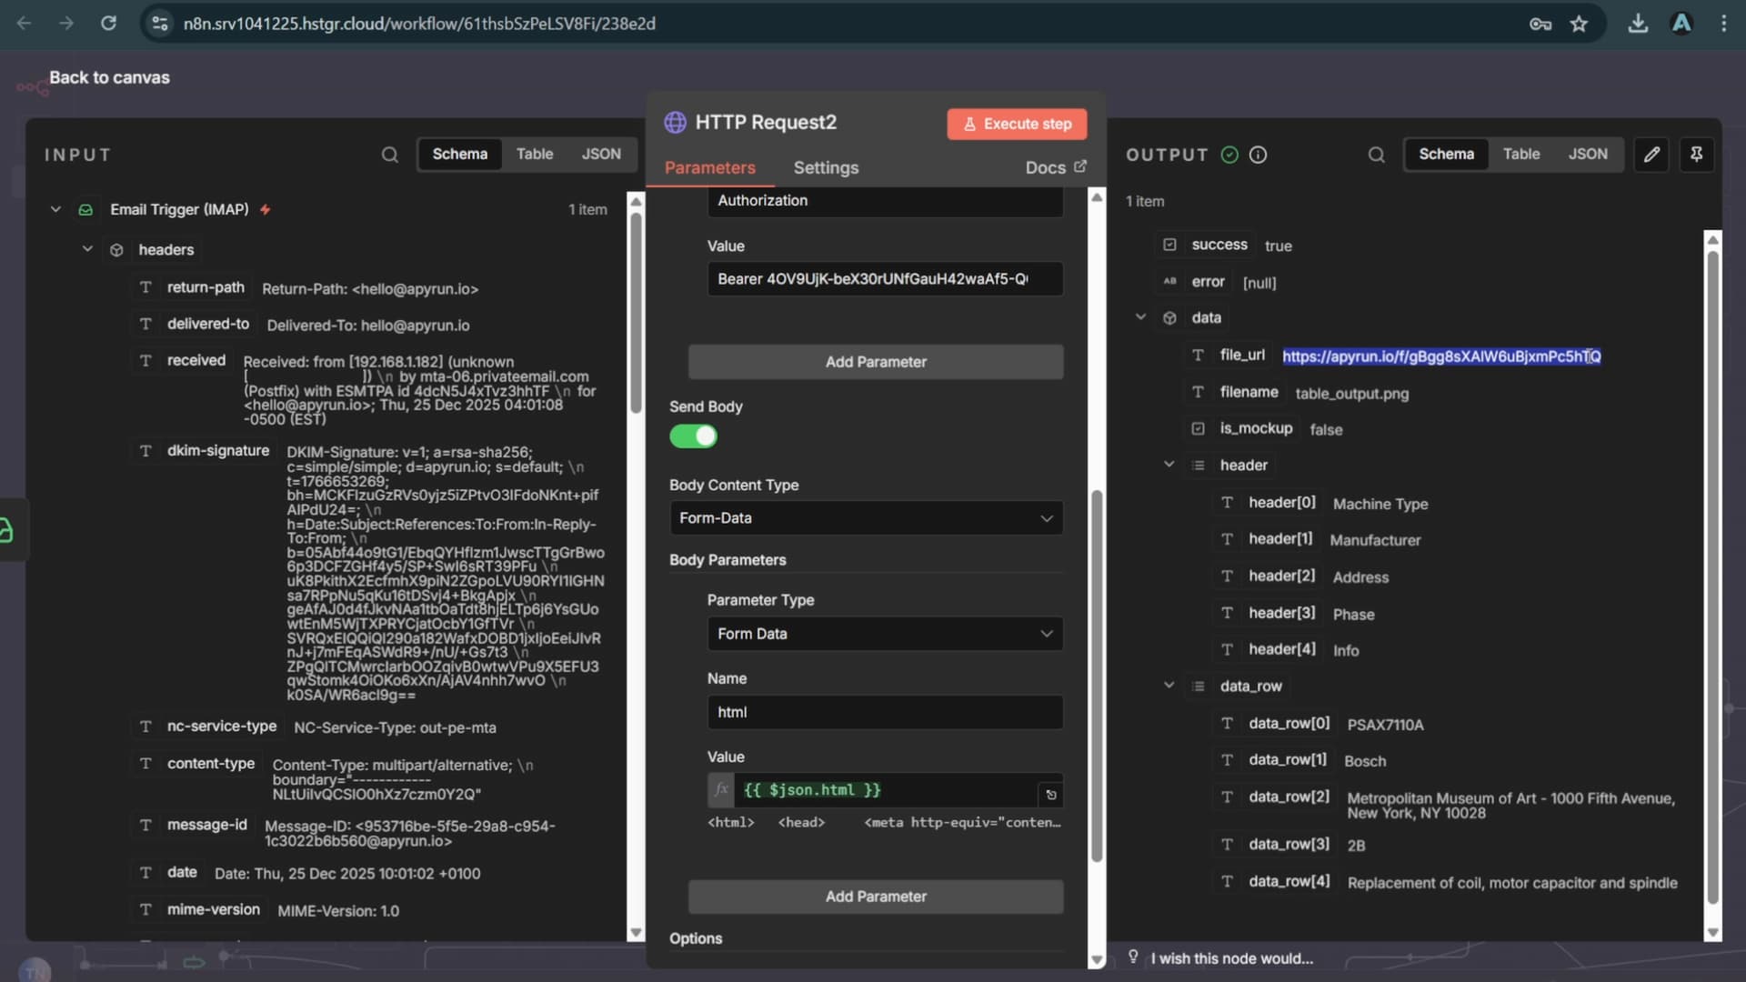Bookmark this page with star icon
The width and height of the screenshot is (1746, 982).
pos(1579,24)
